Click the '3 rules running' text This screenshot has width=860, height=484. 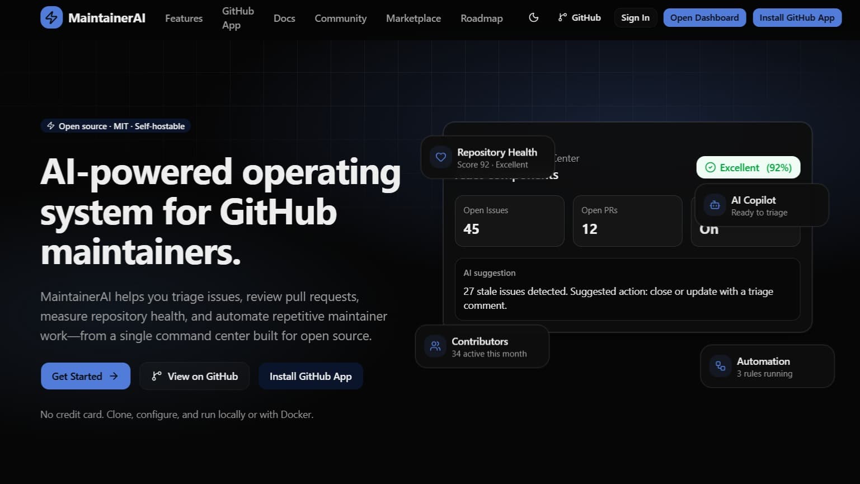[x=764, y=374]
